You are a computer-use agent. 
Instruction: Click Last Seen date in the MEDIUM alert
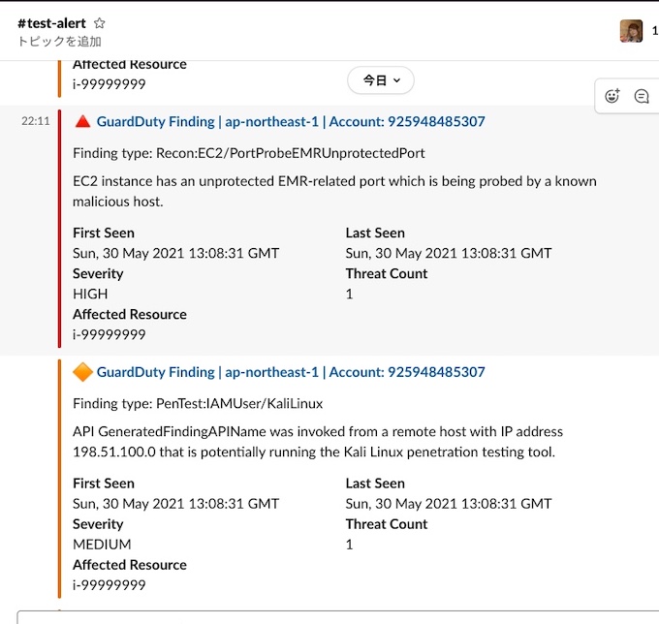coord(449,504)
